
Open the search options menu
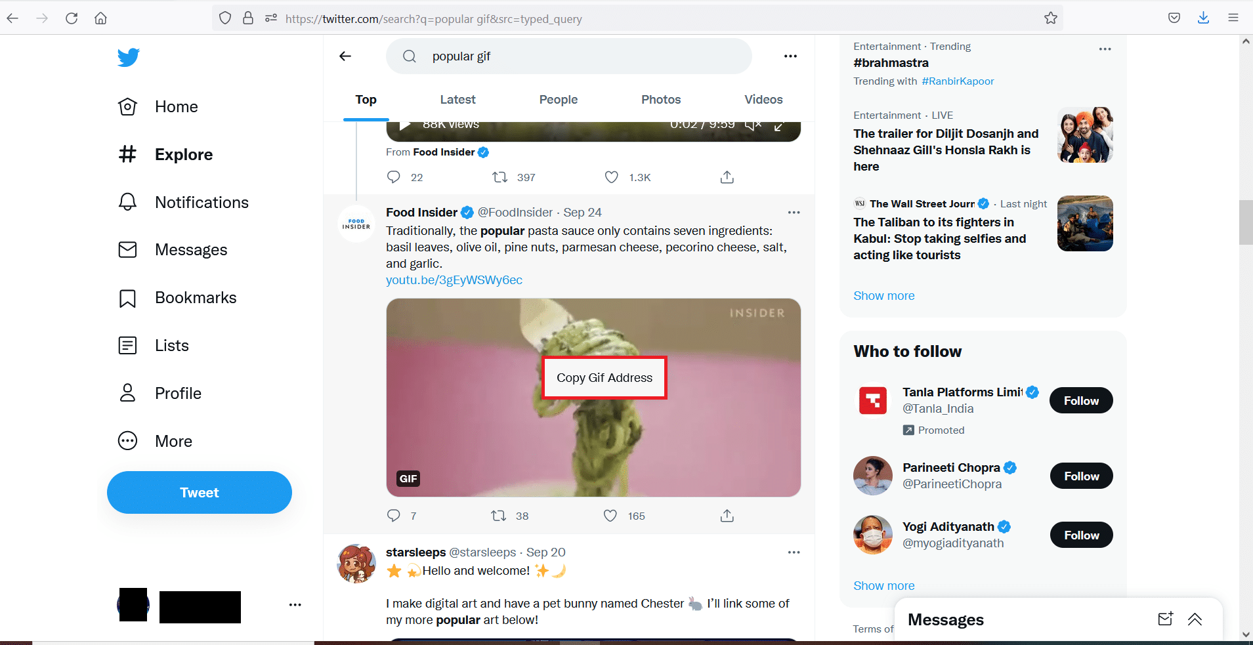pos(790,56)
